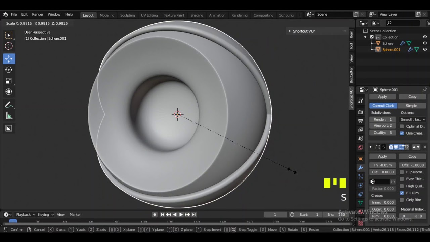Select Catmull-Clark subdivision type

383,106
